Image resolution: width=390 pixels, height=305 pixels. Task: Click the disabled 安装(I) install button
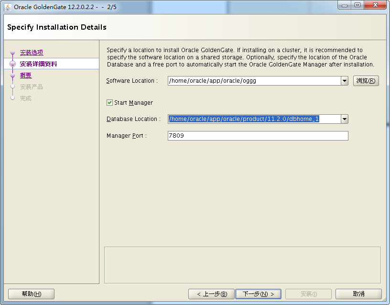click(x=308, y=294)
